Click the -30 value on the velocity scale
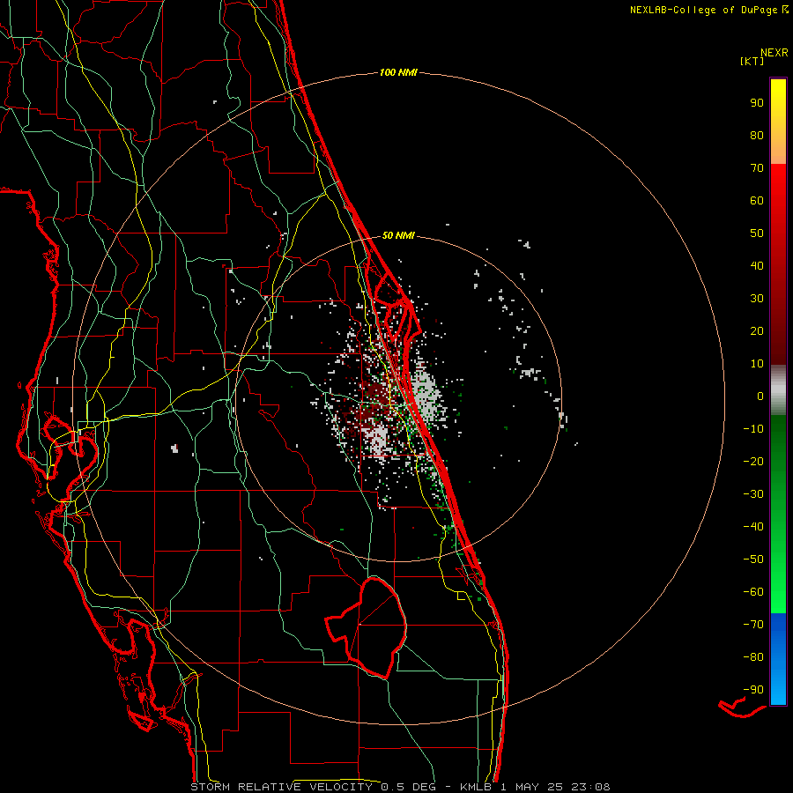The image size is (793, 793). click(x=753, y=494)
